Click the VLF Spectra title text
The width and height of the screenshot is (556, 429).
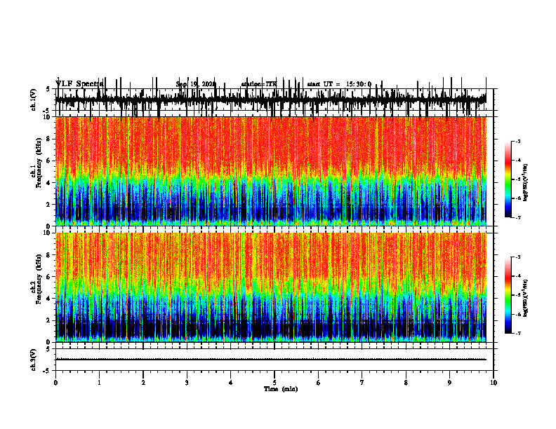[79, 83]
